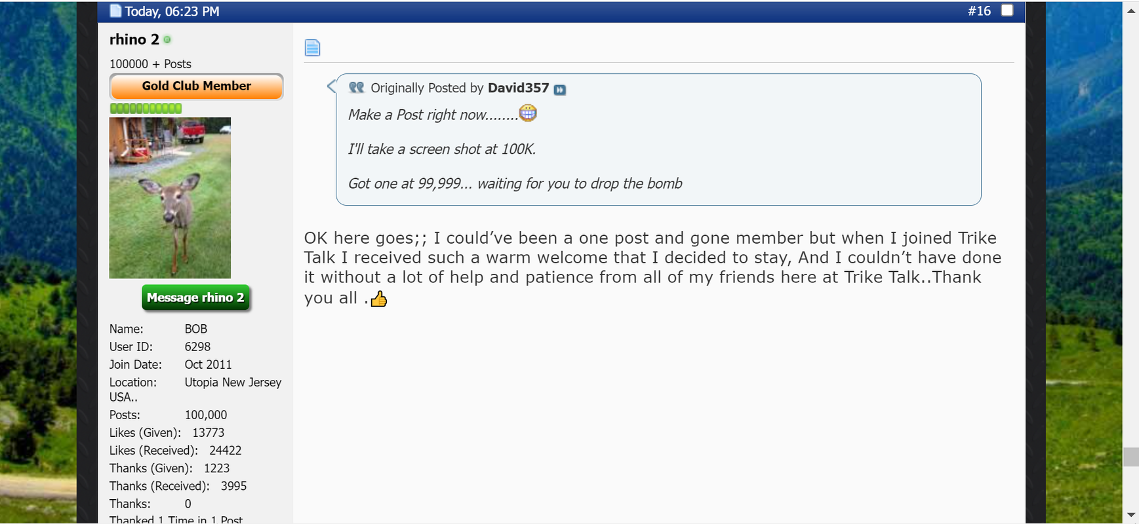Screen dimensions: 1139x524
Task: Open the rhino 2 username menu
Action: (134, 39)
